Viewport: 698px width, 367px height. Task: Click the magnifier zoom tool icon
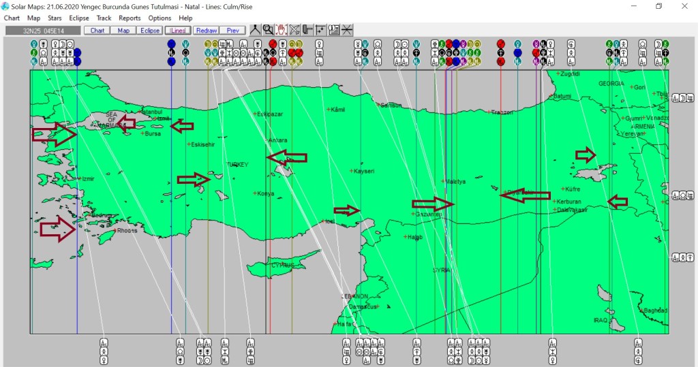[269, 30]
